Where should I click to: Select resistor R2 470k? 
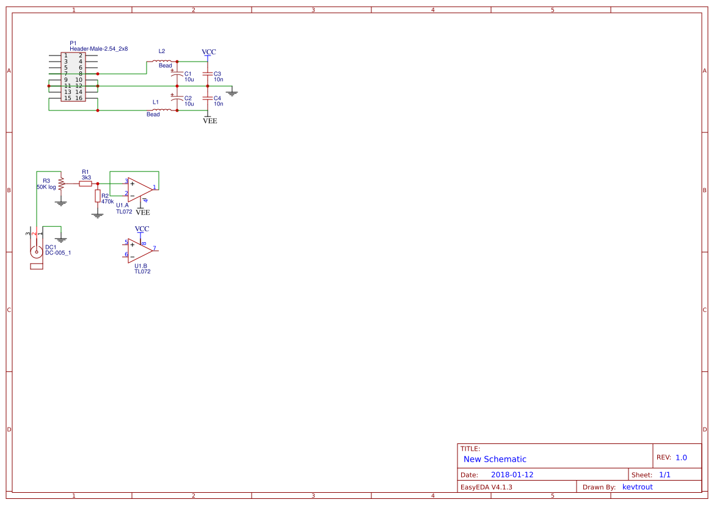[x=98, y=196]
